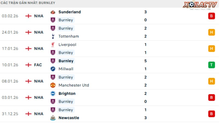Click the Brighton team name
220x123 pixels.
(67, 93)
